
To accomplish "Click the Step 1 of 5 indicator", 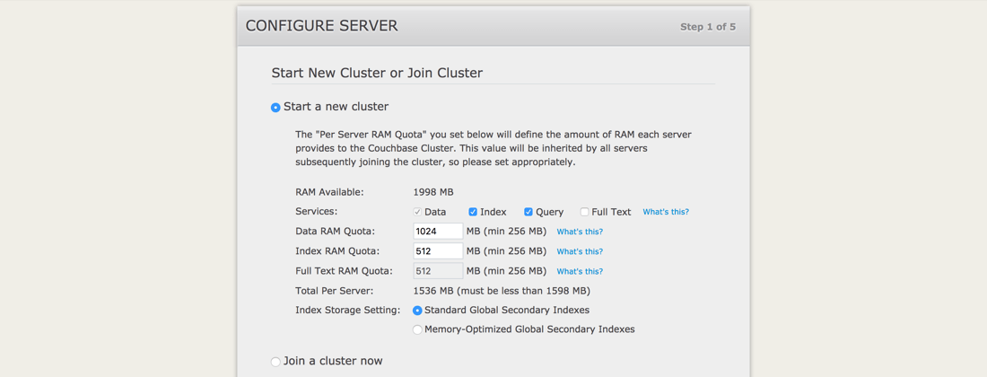I will (708, 27).
